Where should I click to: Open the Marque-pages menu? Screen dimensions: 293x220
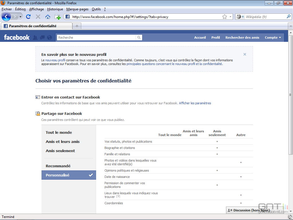coord(77,9)
